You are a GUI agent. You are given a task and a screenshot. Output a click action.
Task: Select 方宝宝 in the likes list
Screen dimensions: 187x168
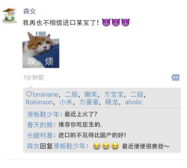click(114, 94)
